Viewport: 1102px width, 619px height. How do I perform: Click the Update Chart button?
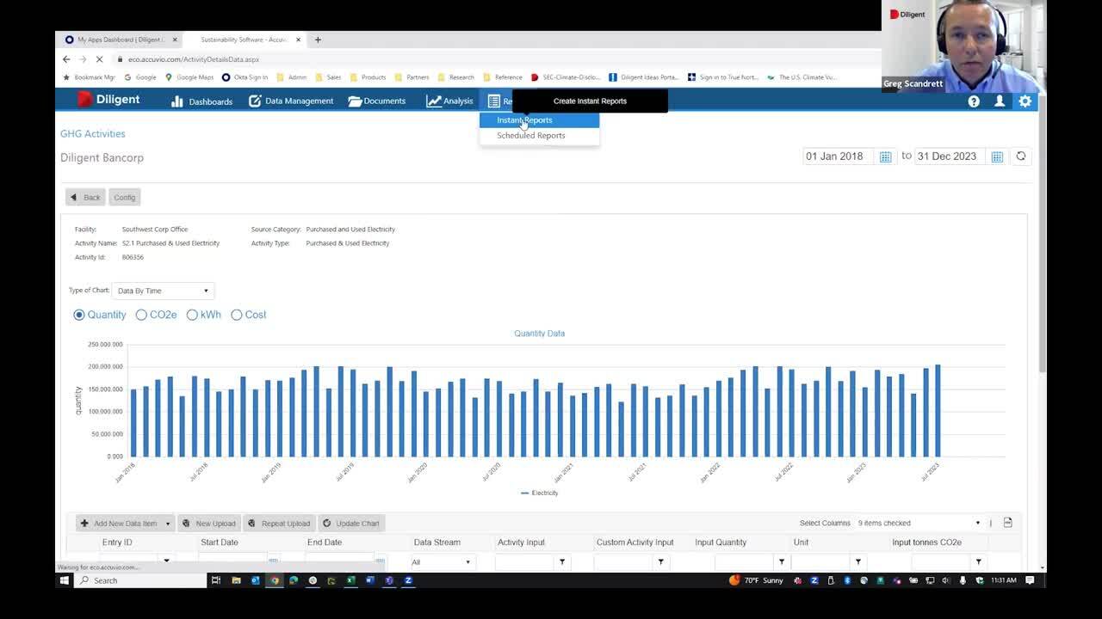tap(351, 523)
